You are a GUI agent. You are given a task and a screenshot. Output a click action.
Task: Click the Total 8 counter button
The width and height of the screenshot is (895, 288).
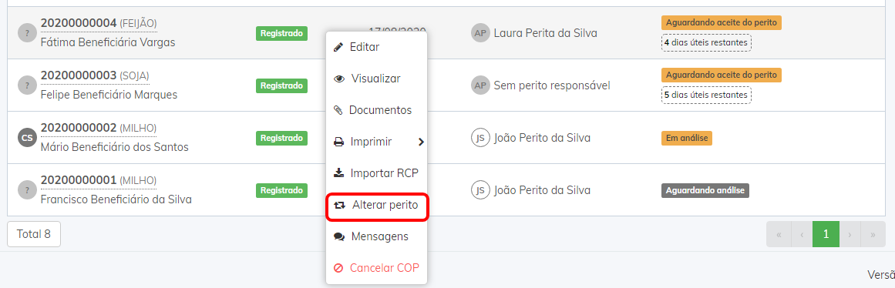(34, 234)
